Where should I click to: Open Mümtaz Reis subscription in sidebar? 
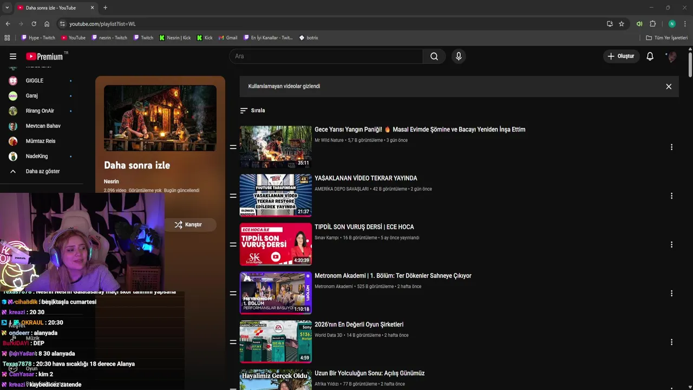41,141
